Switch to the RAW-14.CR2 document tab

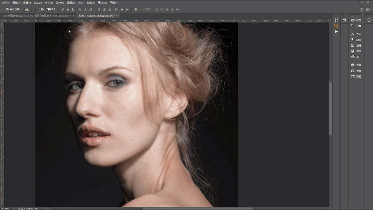(97, 16)
